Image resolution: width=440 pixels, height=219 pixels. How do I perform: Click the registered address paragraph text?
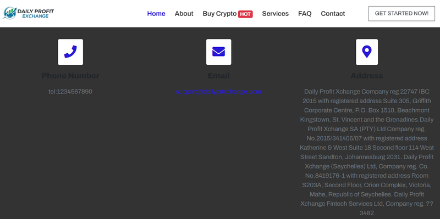pos(367,153)
